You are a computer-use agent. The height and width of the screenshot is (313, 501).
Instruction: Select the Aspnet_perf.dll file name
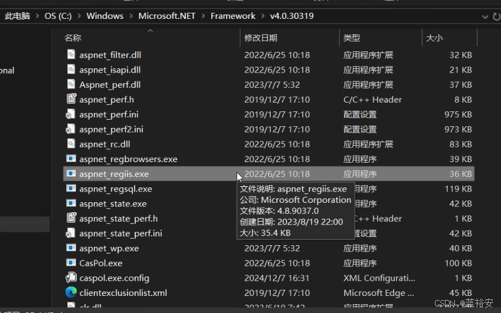(x=110, y=85)
